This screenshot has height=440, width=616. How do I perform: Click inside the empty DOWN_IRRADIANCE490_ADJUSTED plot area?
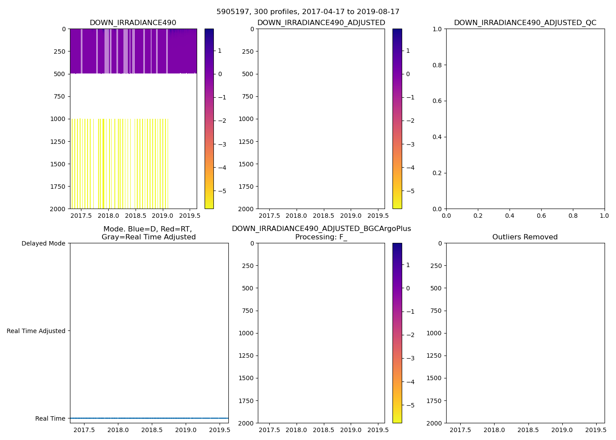(321, 119)
